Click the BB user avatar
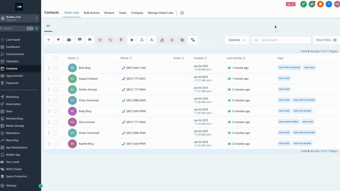This screenshot has width=340, height=191. [x=337, y=4]
